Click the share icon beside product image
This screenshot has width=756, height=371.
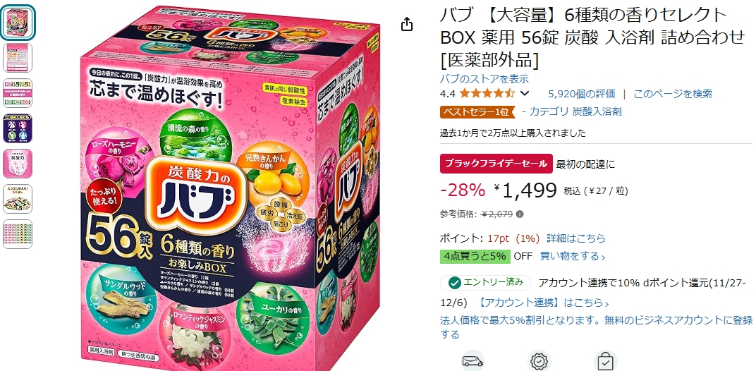pos(407,24)
